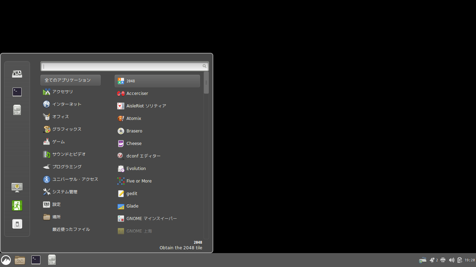Select the オフィス category
The width and height of the screenshot is (476, 267).
pos(71,117)
